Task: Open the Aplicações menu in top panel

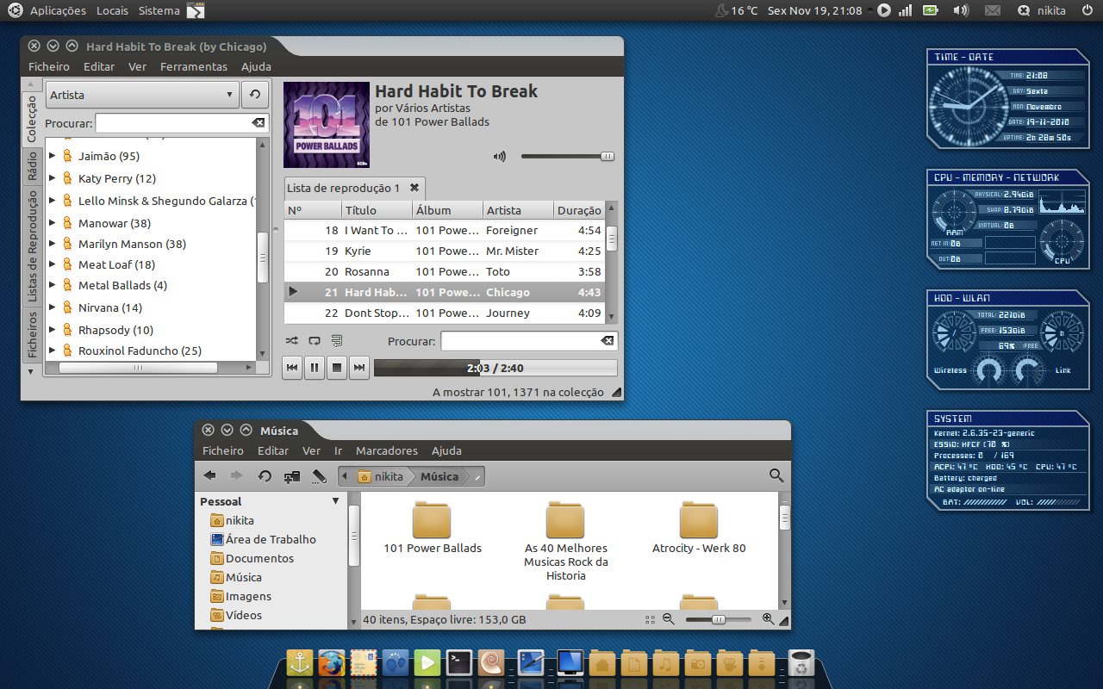Action: (58, 10)
